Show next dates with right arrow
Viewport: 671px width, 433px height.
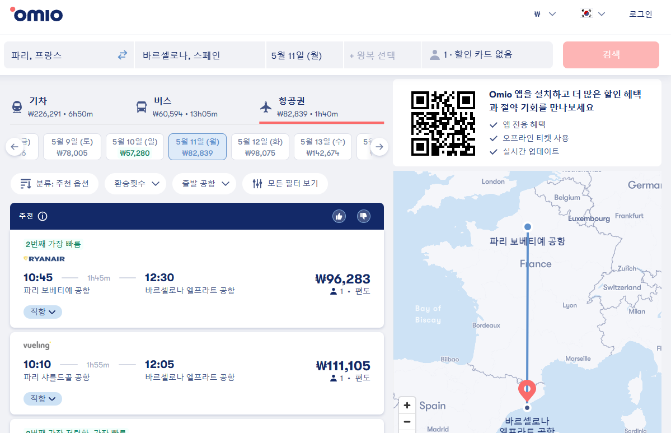[x=379, y=147]
